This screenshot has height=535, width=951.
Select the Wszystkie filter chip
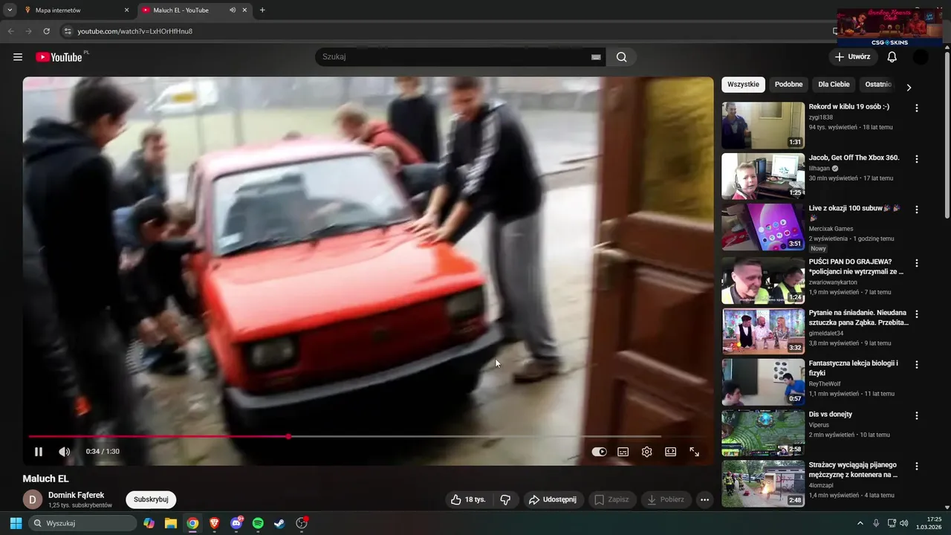click(743, 85)
